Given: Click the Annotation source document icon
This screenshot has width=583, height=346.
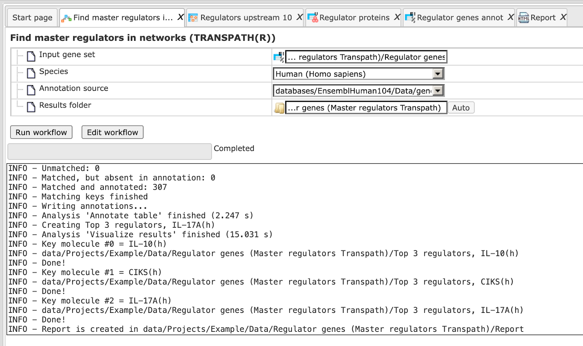Looking at the screenshot, I should click(x=31, y=90).
